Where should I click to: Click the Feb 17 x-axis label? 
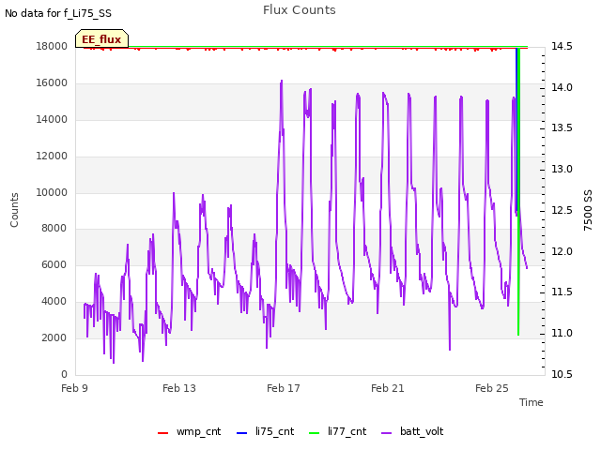click(x=284, y=388)
